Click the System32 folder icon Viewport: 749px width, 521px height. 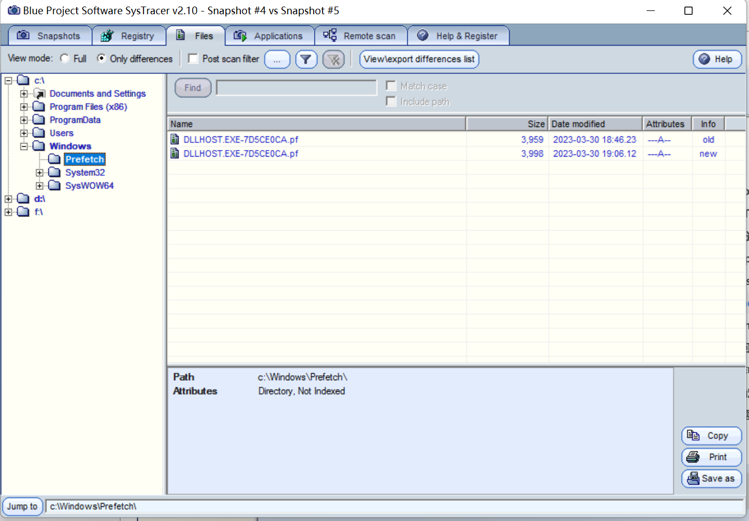pos(54,172)
